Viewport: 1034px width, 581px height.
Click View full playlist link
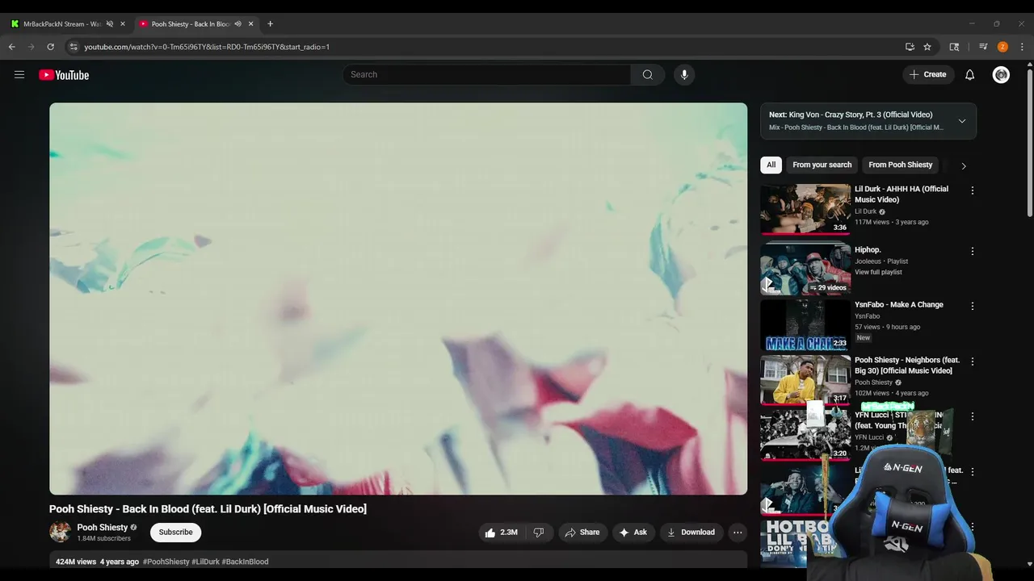(x=878, y=272)
